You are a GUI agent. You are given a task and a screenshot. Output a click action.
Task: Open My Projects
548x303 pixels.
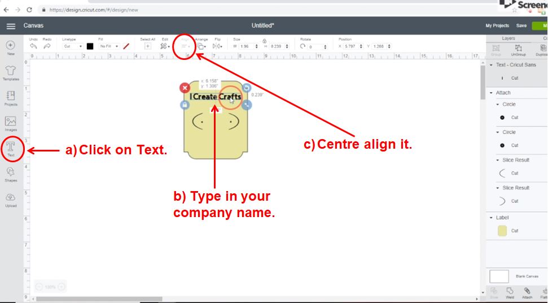point(497,25)
